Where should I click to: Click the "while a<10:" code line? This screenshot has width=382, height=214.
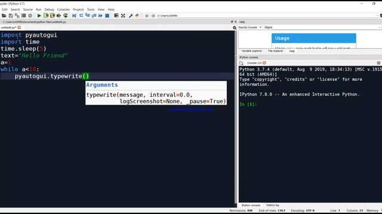[x=20, y=70]
